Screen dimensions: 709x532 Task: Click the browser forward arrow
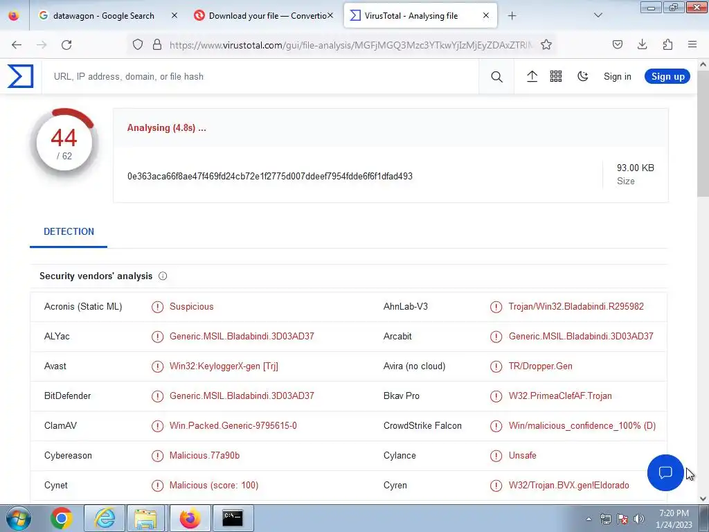click(42, 44)
